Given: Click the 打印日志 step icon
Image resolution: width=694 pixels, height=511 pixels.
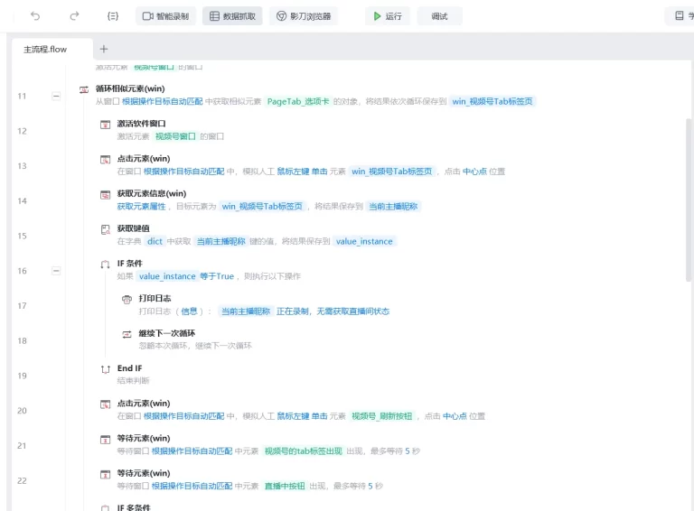Looking at the screenshot, I should pos(127,299).
